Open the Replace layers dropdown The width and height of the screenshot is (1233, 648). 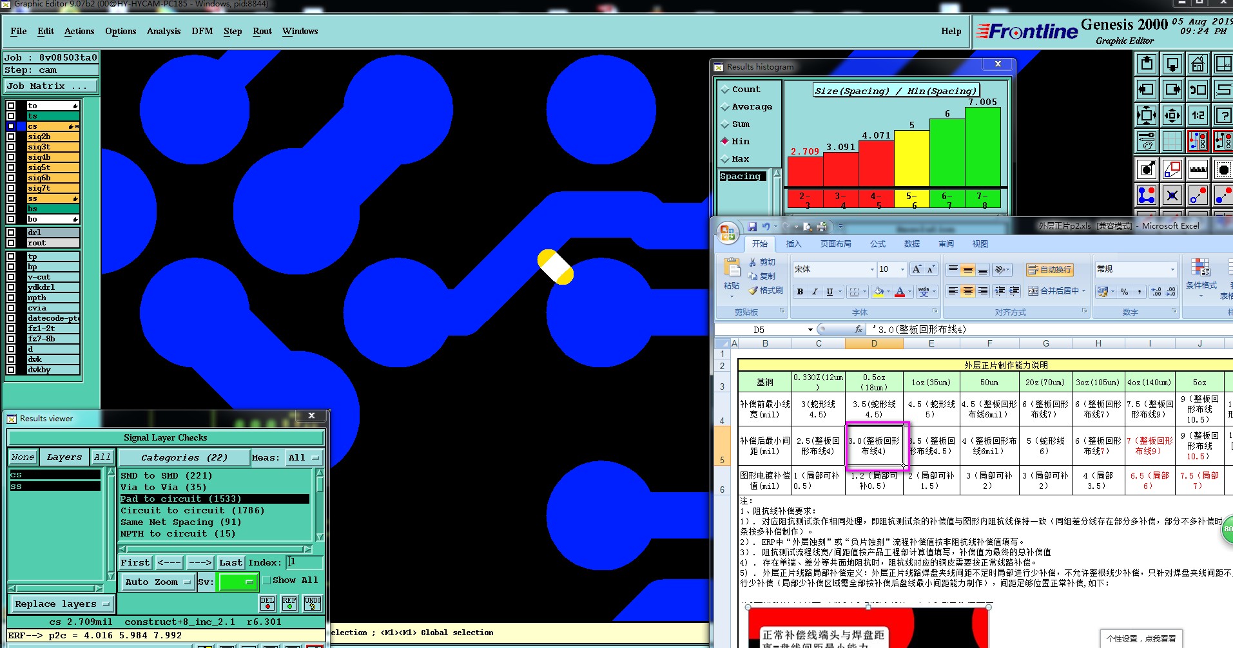[62, 604]
